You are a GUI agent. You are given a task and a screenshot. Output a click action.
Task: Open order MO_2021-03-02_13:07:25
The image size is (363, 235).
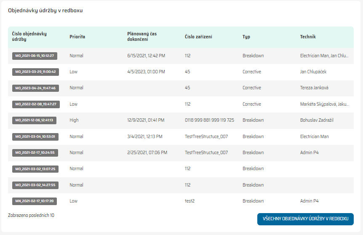pyautogui.click(x=35, y=169)
